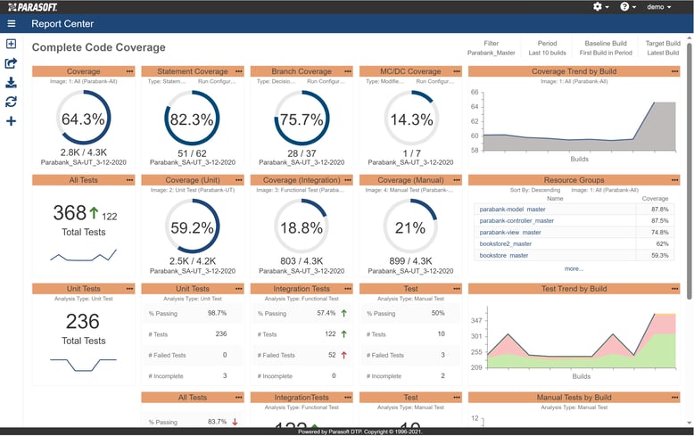This screenshot has height=436, width=694.
Task: Open the help question mark menu
Action: [628, 6]
